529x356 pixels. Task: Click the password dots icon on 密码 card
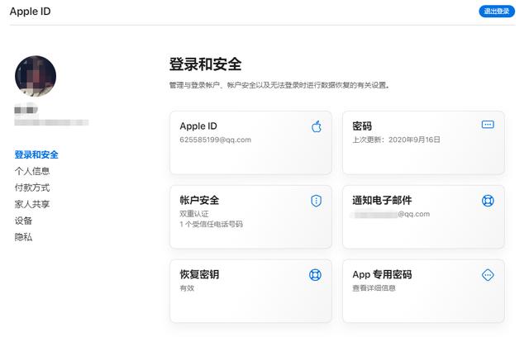click(x=488, y=125)
